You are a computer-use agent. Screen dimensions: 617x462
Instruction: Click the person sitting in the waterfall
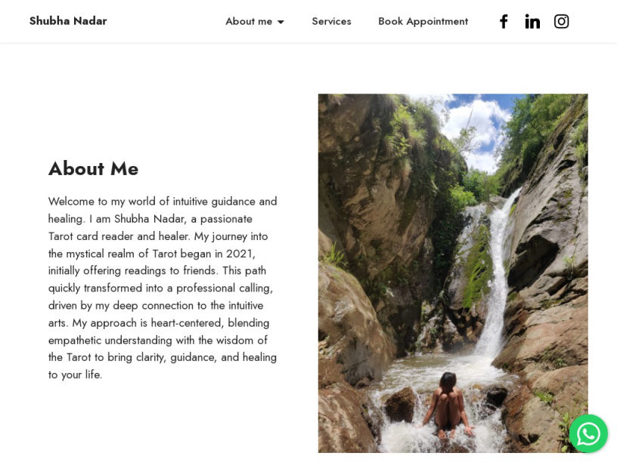tap(448, 404)
